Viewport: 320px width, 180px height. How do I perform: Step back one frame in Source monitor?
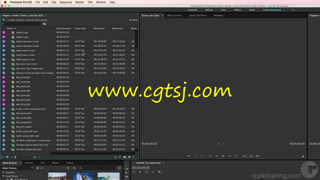point(217,156)
